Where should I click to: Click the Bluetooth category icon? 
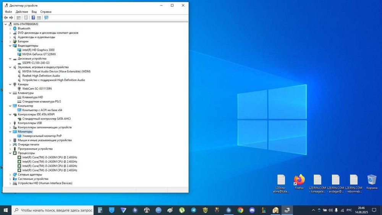point(15,29)
